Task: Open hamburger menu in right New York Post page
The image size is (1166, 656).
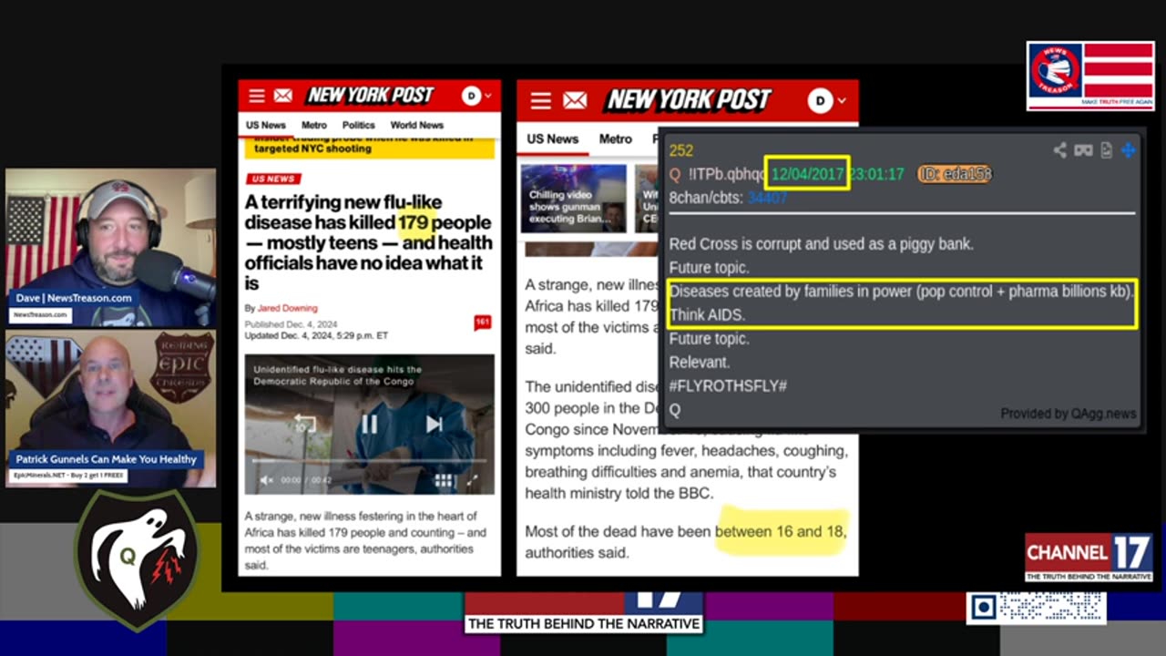Action: click(541, 100)
